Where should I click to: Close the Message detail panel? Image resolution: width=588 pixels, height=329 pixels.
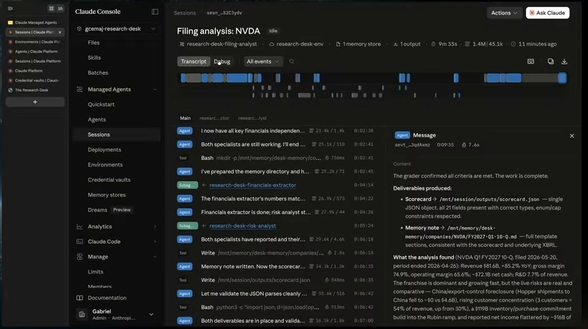click(571, 136)
